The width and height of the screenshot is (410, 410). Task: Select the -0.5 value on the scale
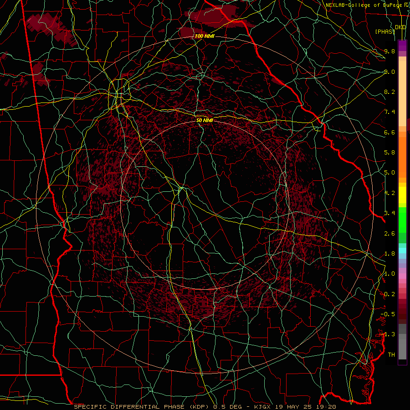pyautogui.click(x=388, y=314)
